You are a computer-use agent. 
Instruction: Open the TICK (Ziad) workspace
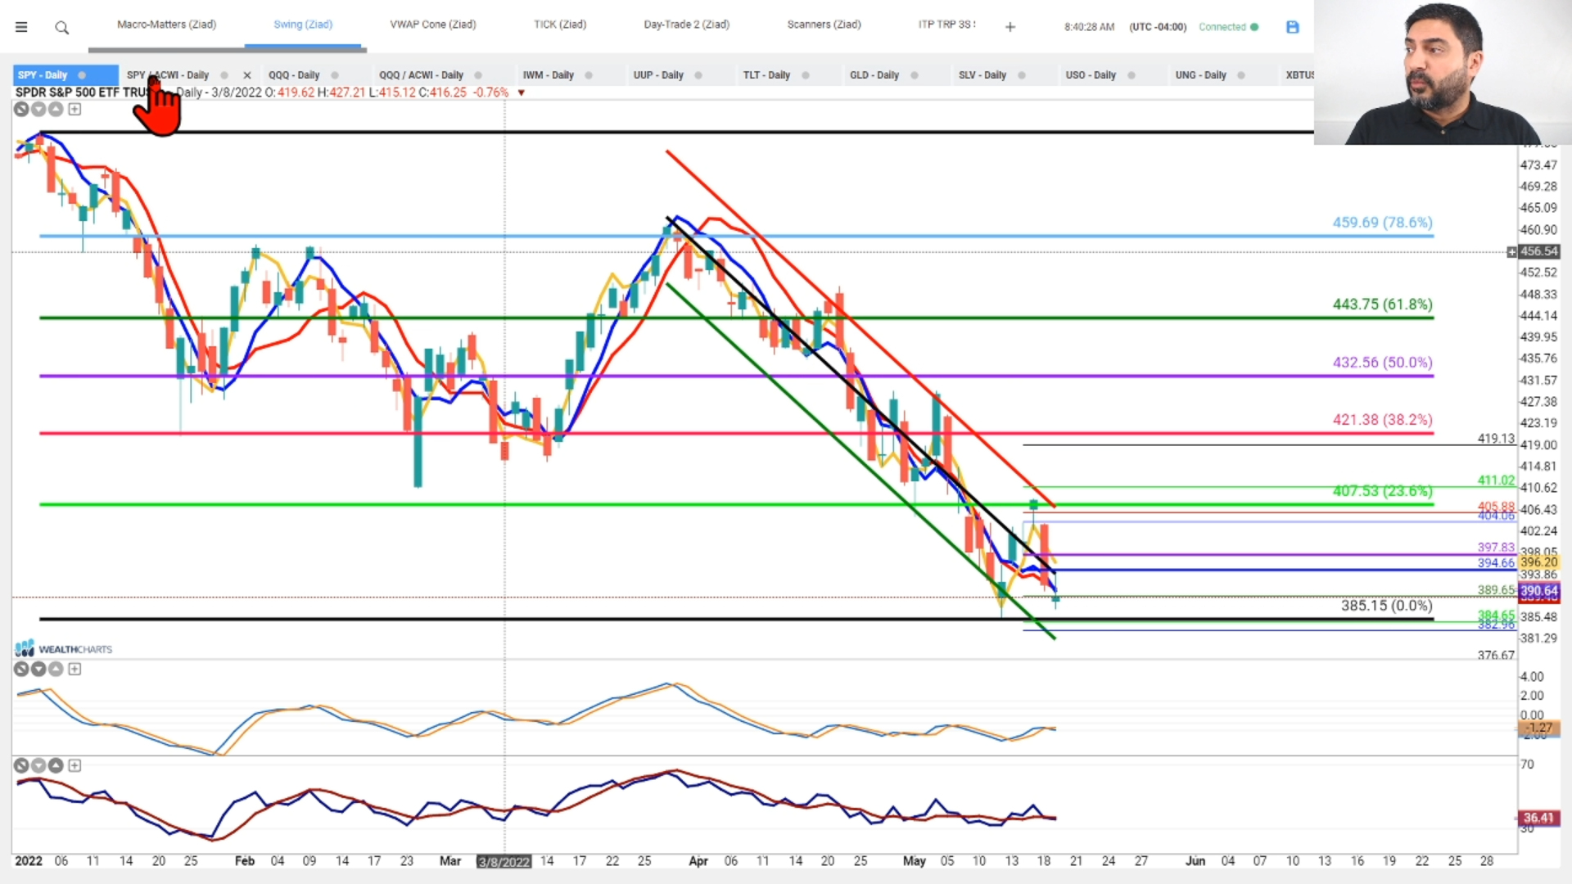[x=560, y=25]
